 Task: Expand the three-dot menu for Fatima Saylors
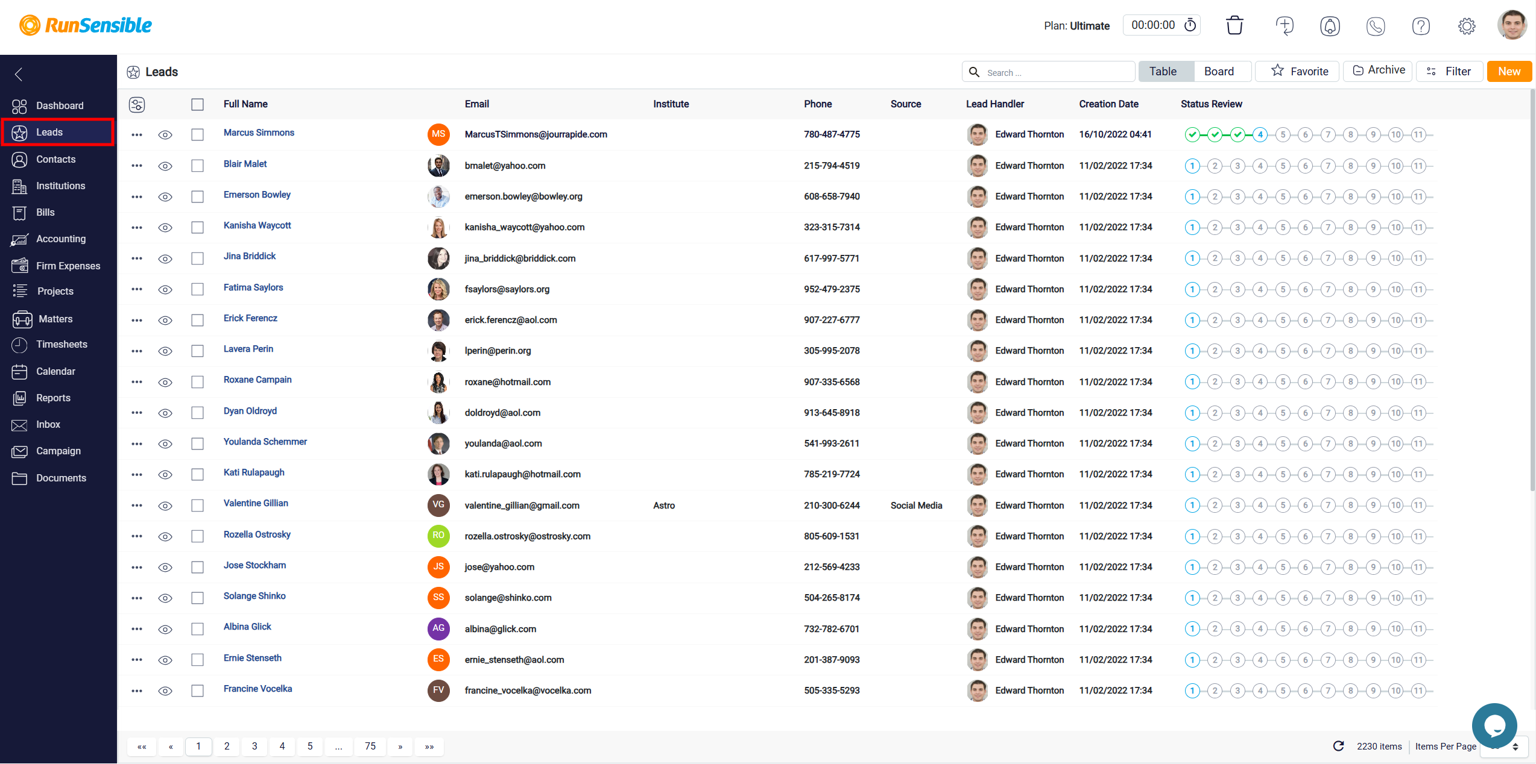(x=137, y=290)
